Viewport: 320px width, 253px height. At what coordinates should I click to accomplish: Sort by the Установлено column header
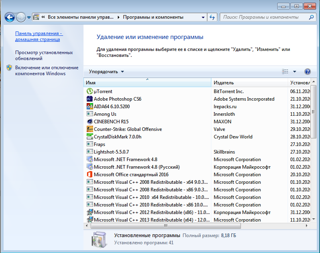[x=299, y=82]
